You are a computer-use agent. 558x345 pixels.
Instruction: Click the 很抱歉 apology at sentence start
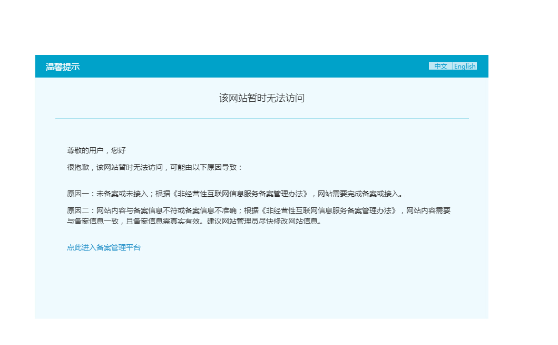[77, 167]
